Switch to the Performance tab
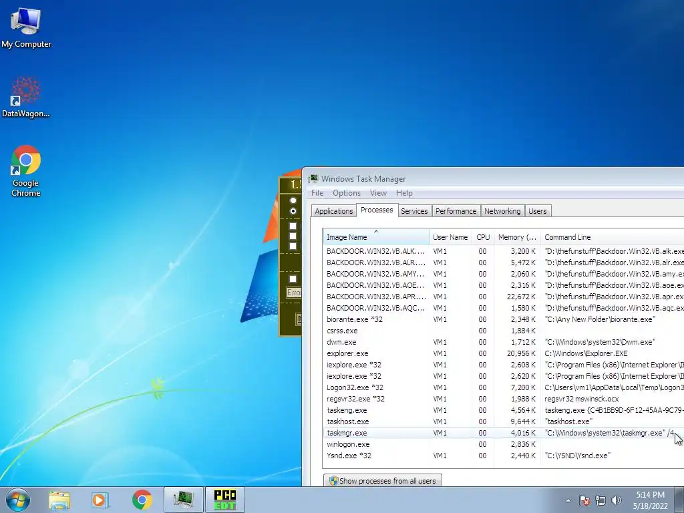 coord(456,211)
